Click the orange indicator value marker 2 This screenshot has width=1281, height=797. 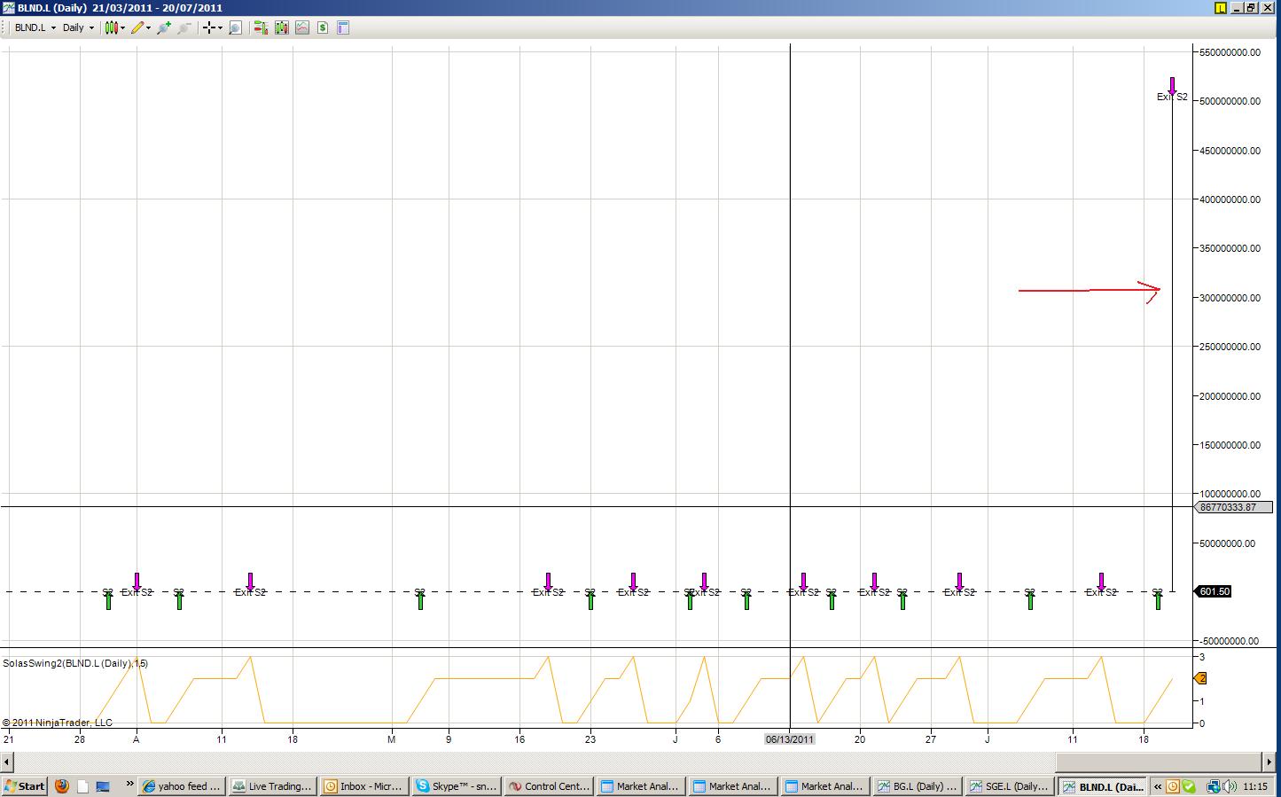1201,678
